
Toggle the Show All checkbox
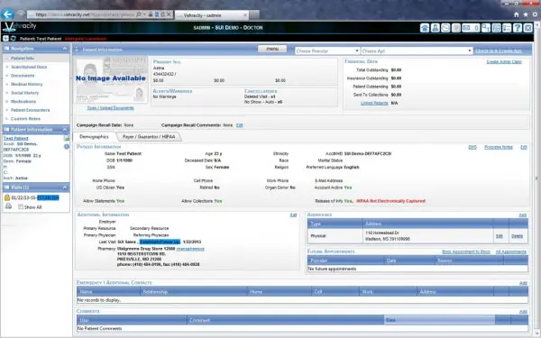coord(21,207)
